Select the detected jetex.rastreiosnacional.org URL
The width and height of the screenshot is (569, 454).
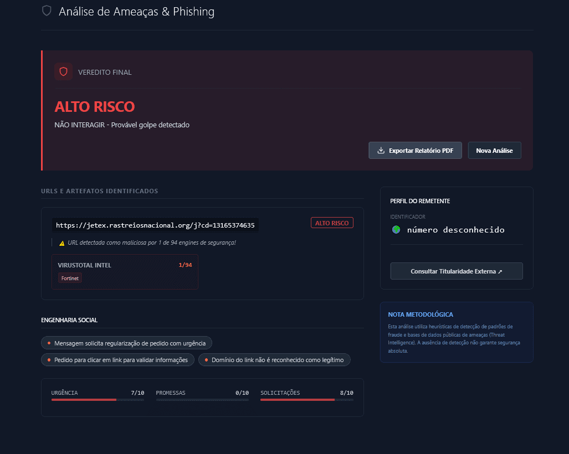(x=155, y=225)
